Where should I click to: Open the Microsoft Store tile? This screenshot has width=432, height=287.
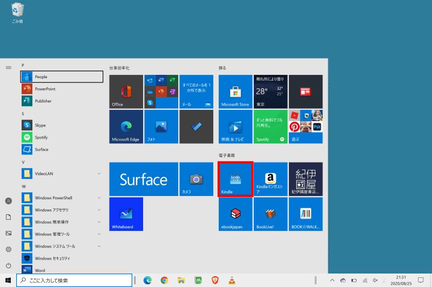tap(235, 92)
